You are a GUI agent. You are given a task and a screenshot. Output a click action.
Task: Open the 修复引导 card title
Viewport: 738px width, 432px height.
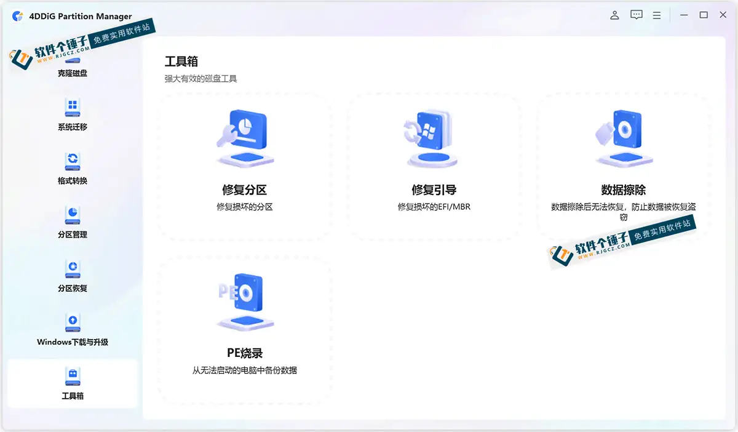(434, 190)
